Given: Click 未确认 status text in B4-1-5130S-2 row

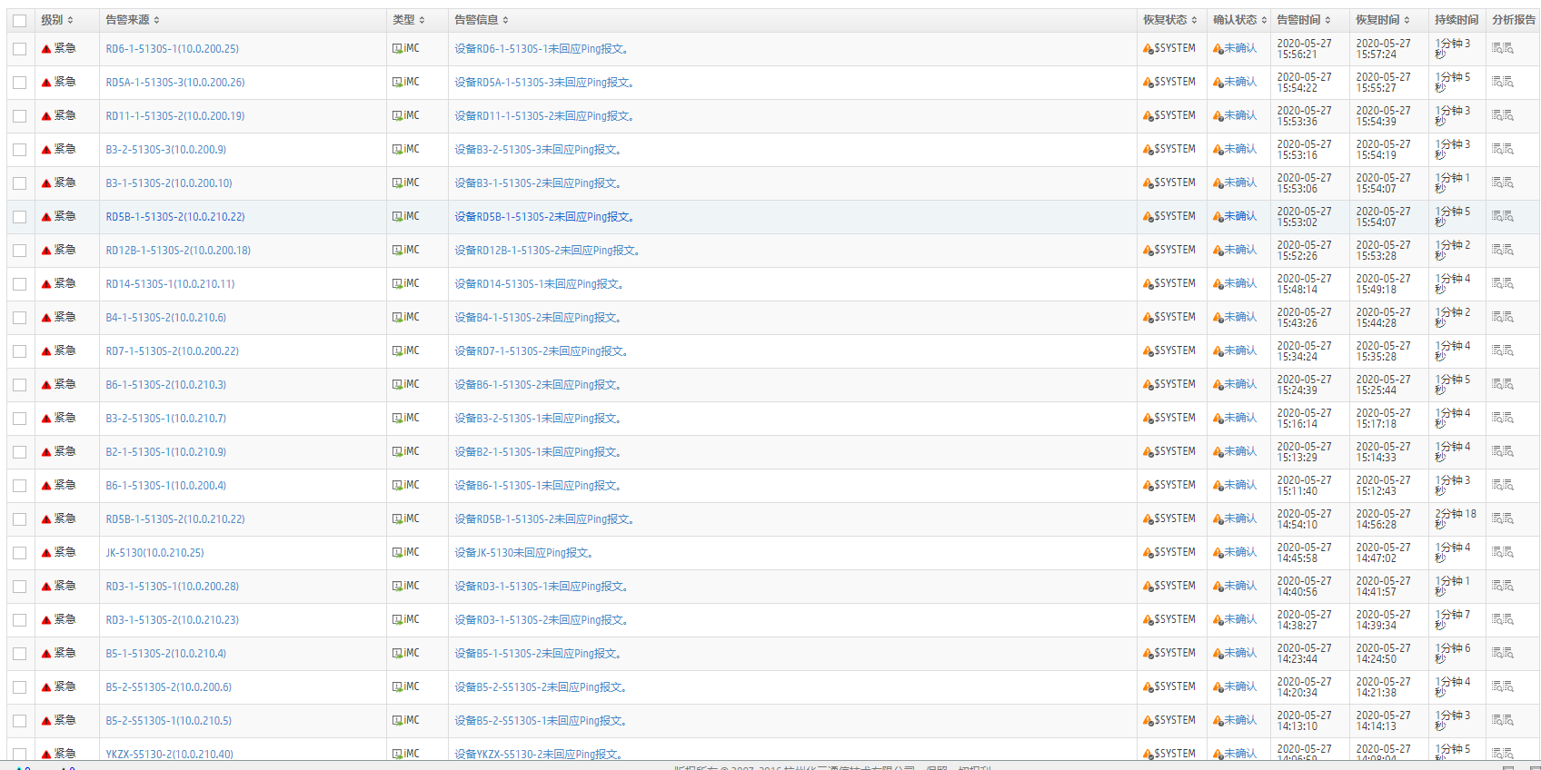Looking at the screenshot, I should (x=1240, y=317).
